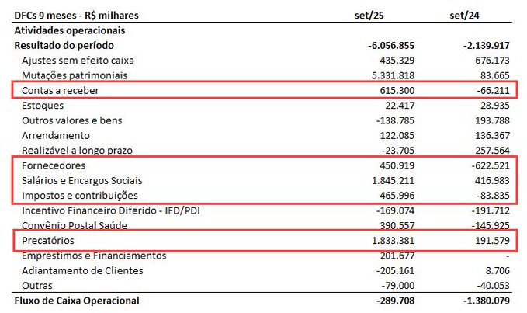The height and width of the screenshot is (313, 527).
Task: Select the 'Mutações patrimoniais' row label
Action: (75, 75)
